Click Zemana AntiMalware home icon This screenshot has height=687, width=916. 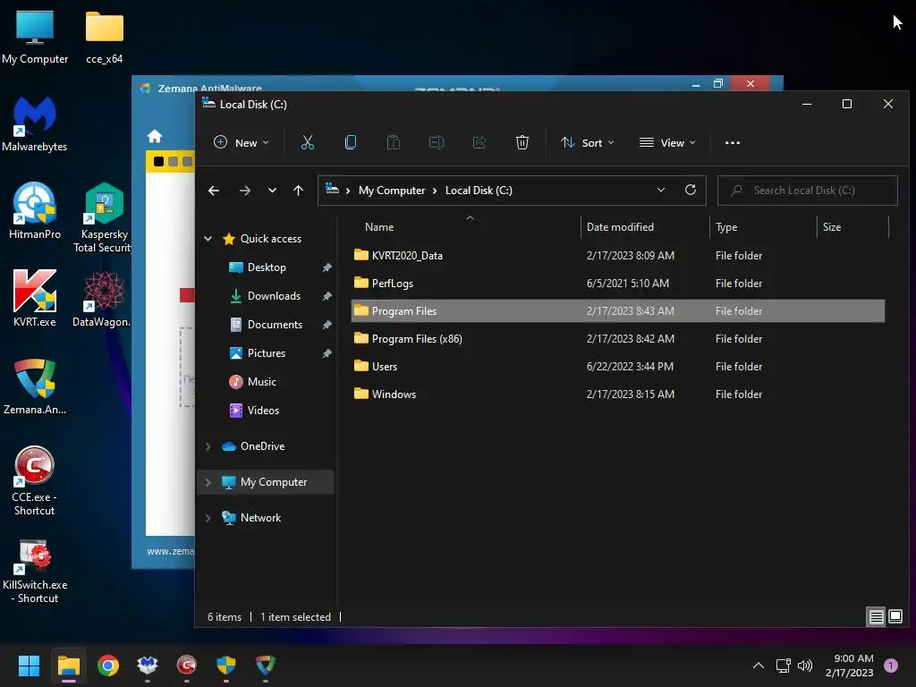click(155, 136)
